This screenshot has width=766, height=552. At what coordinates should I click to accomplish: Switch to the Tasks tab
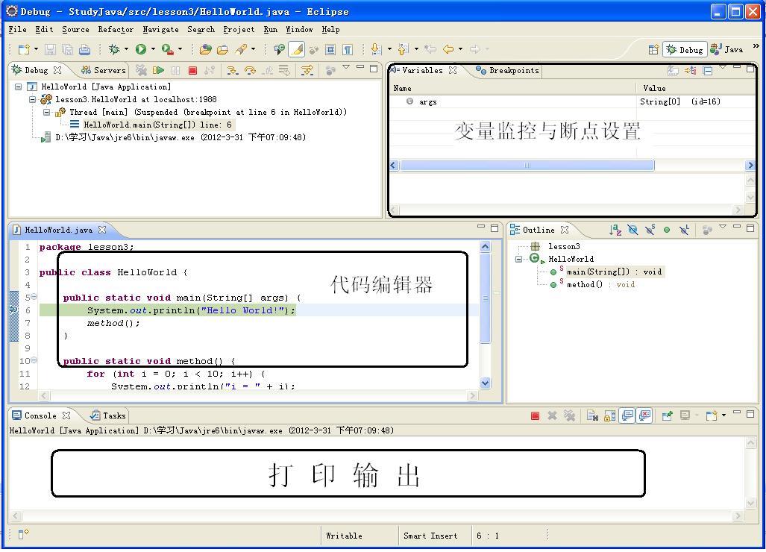tap(108, 415)
